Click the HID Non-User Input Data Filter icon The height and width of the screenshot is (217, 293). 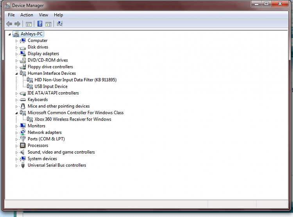[30, 80]
